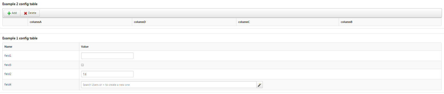
Task: Toggle the field3 checkbox
Action: click(x=82, y=65)
